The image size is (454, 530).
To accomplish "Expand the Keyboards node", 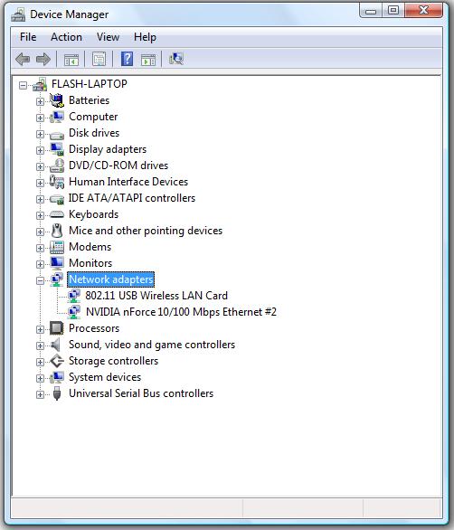I will pyautogui.click(x=40, y=215).
